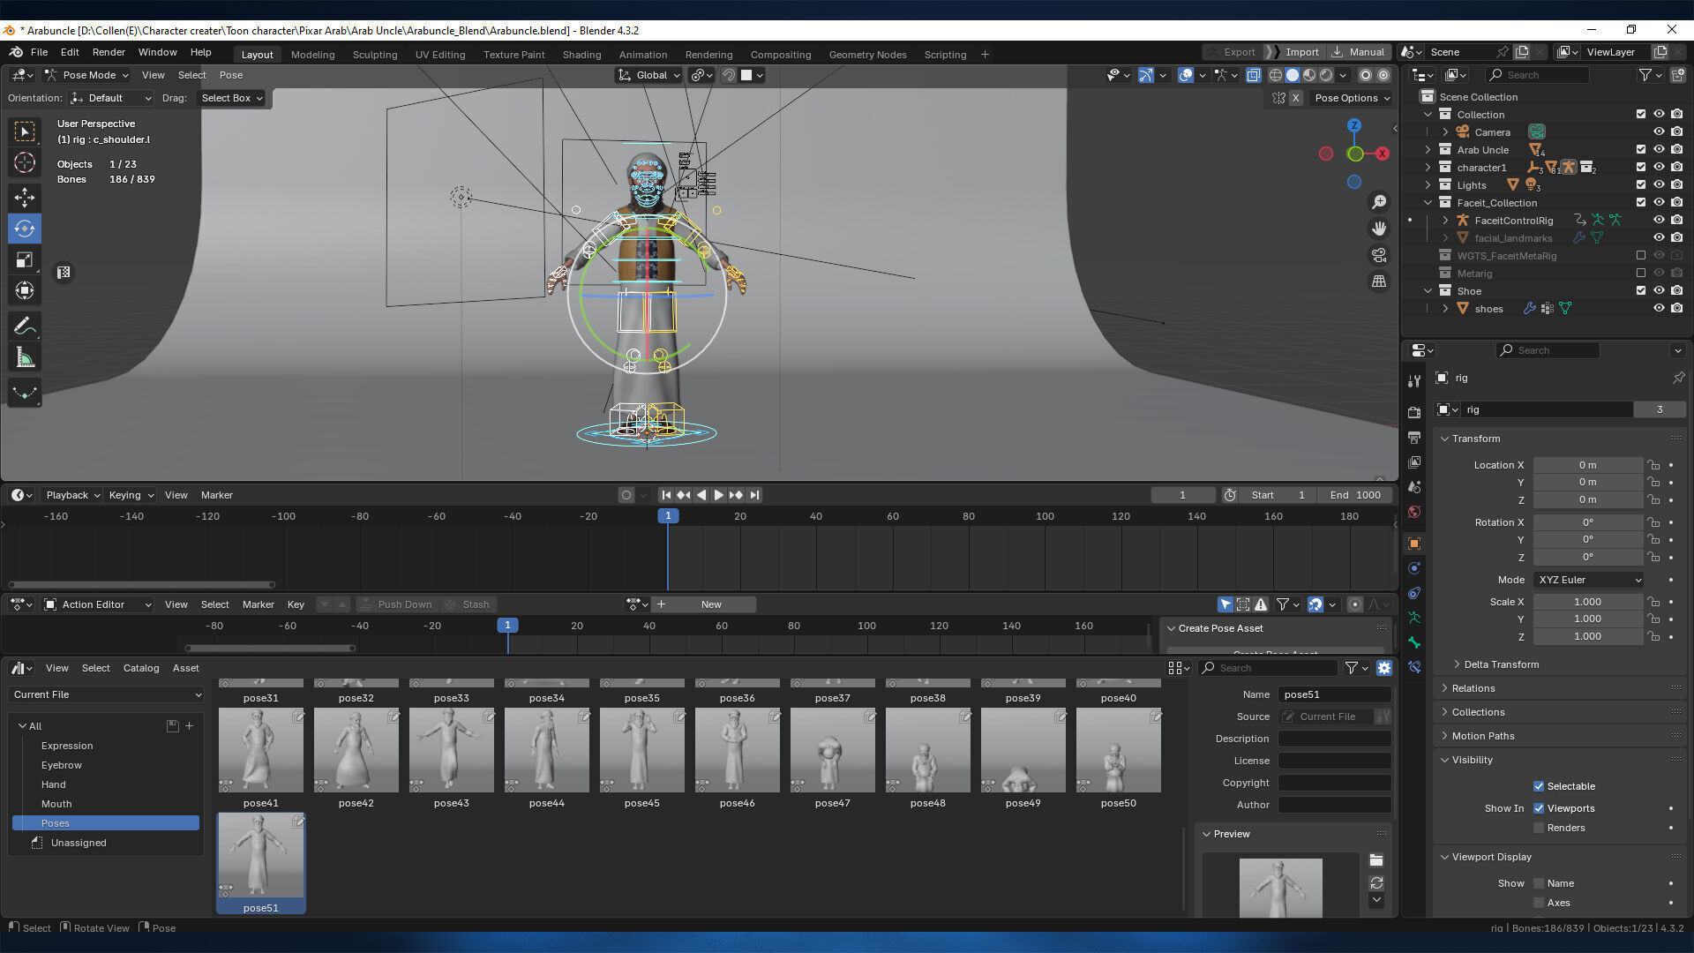Click play animation button in timeline
The width and height of the screenshot is (1694, 953).
coord(718,495)
